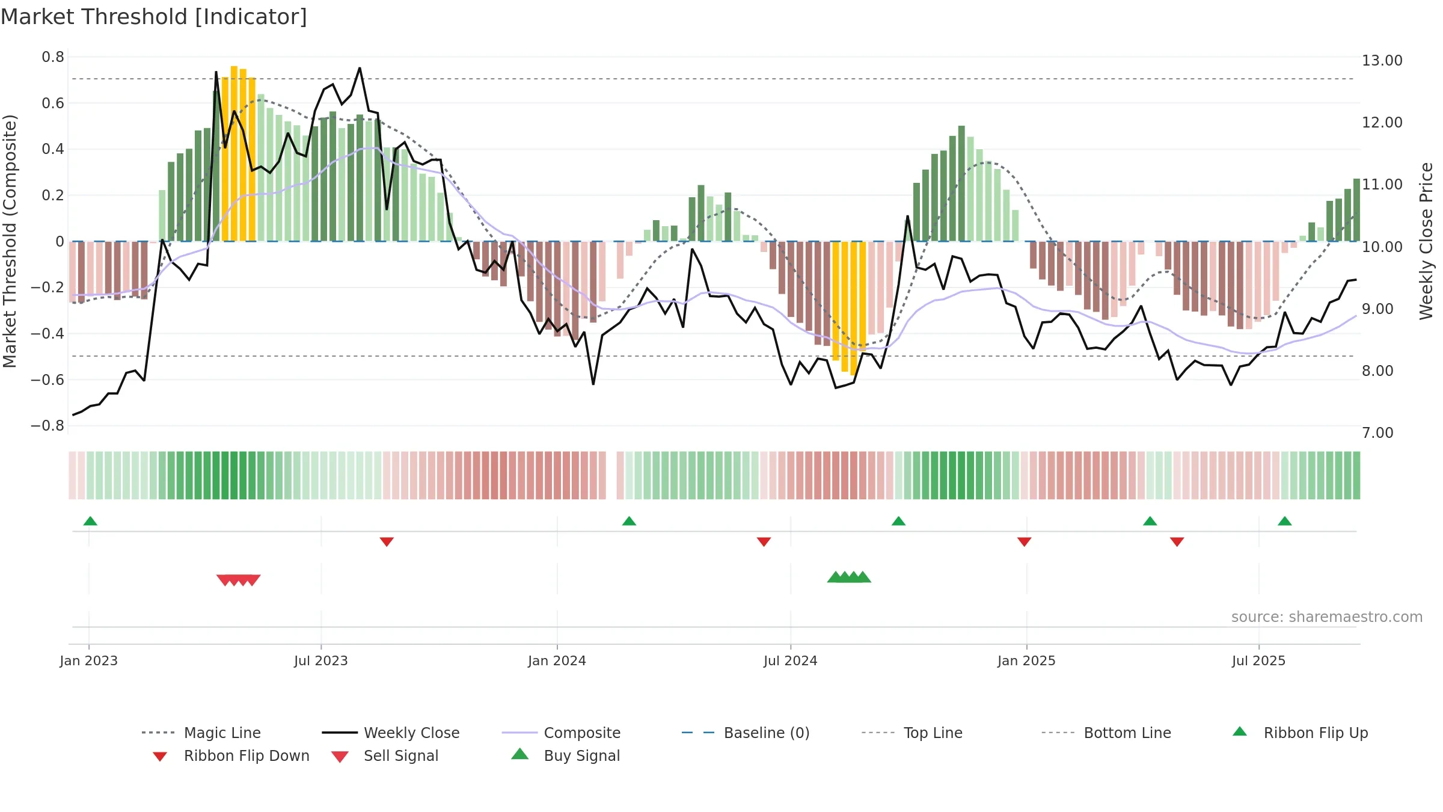Screen dimensions: 1443x812
Task: Click the Ribbon Flip Up marker near Oct 2024
Action: (898, 521)
